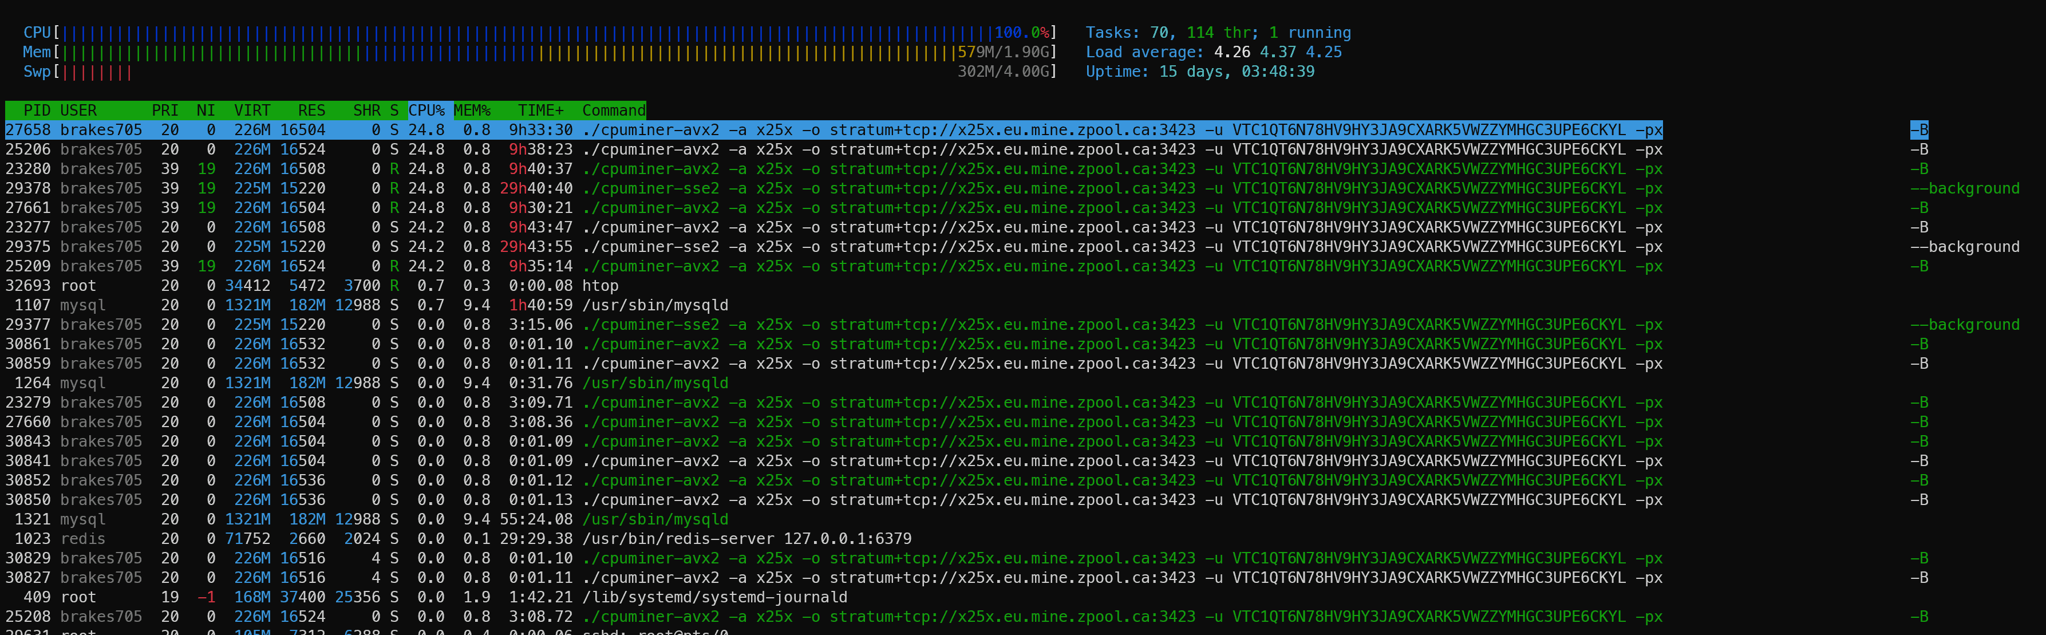Image resolution: width=2046 pixels, height=635 pixels.
Task: Sort by the USER column header
Action: [78, 111]
